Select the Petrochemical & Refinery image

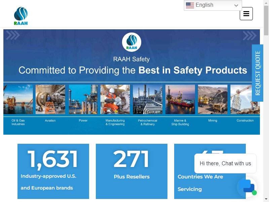pyautogui.click(x=148, y=99)
